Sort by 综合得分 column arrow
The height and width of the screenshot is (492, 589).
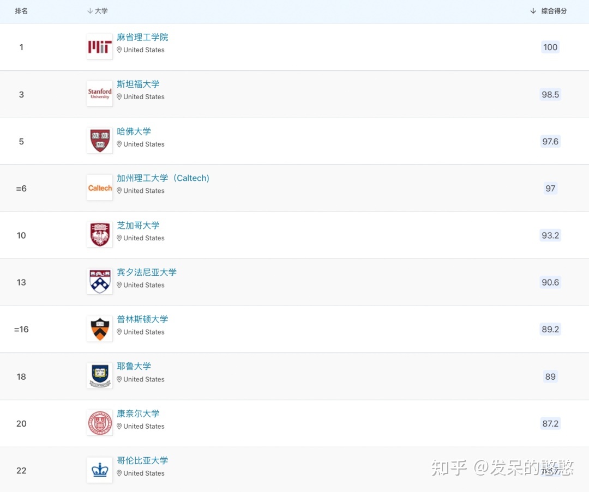[x=533, y=11]
